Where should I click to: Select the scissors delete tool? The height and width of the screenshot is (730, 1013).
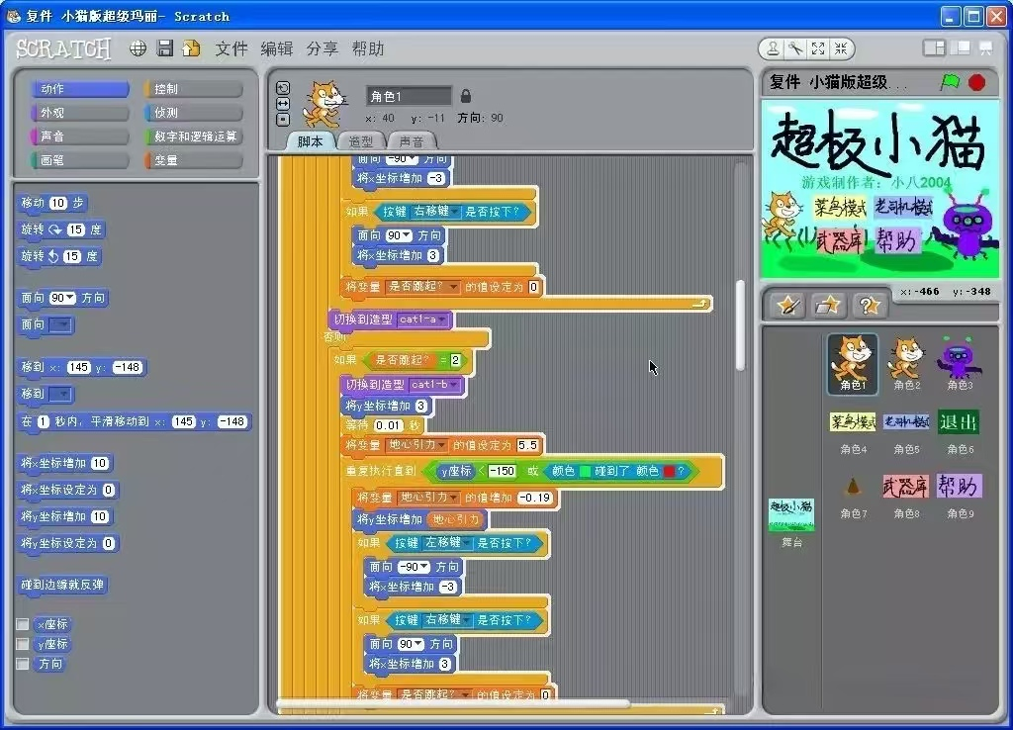pos(795,48)
